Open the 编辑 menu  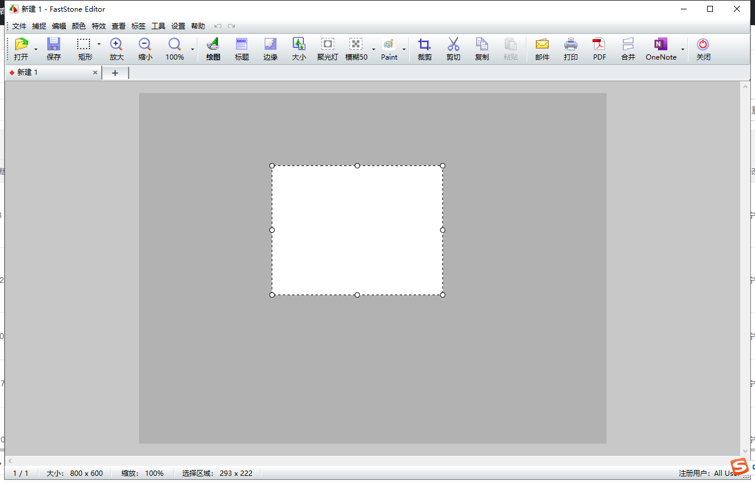59,26
